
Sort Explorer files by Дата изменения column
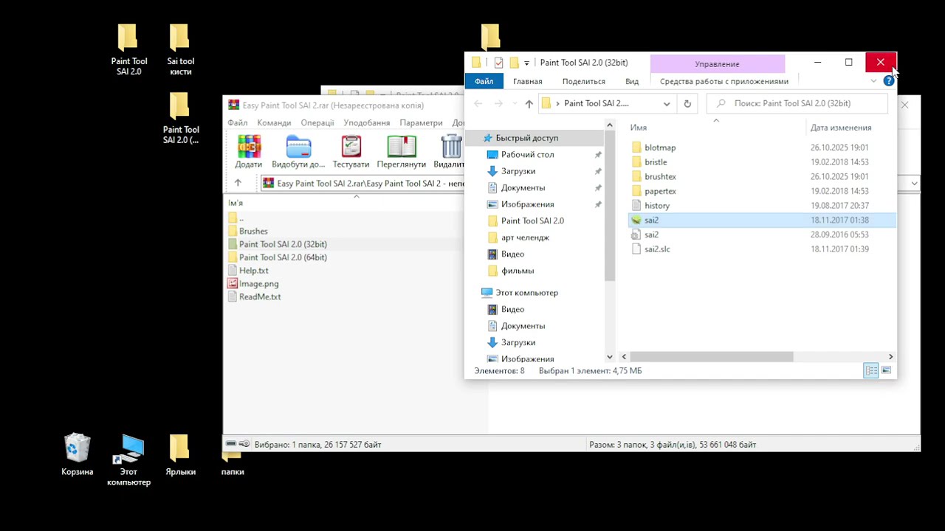tap(841, 128)
